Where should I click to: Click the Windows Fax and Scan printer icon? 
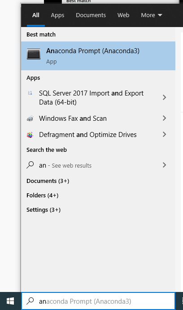(x=30, y=119)
